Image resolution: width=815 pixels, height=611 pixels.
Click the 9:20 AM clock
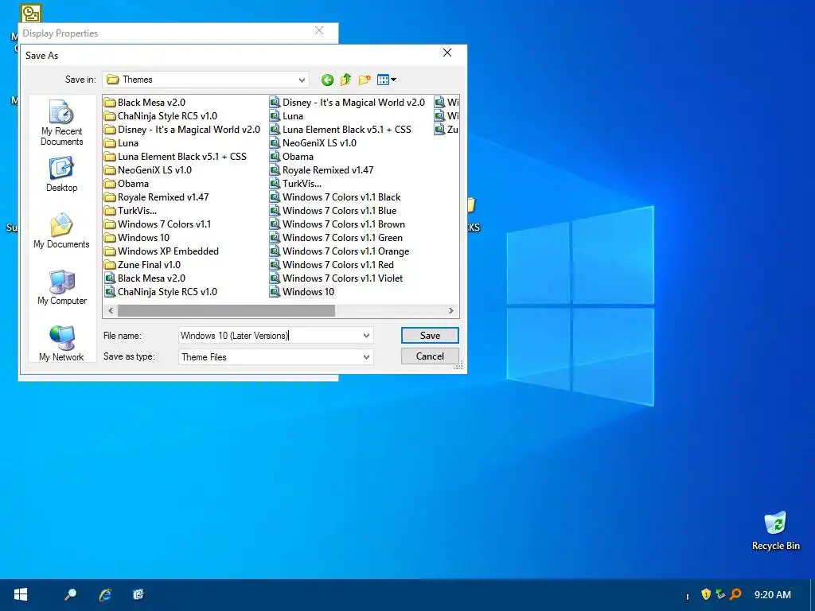(x=772, y=594)
